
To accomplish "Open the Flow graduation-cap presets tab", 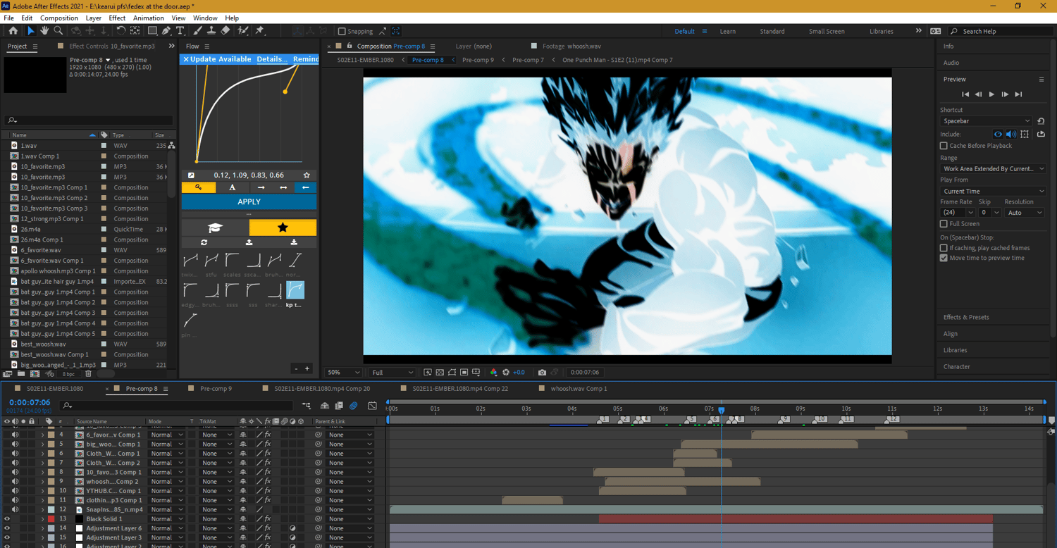I will 215,228.
